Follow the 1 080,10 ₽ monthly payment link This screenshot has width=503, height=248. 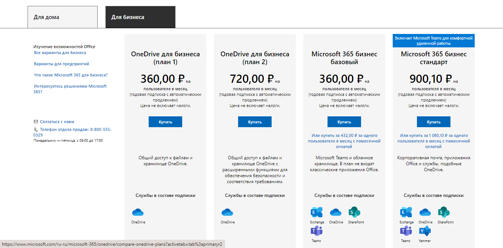click(434, 141)
